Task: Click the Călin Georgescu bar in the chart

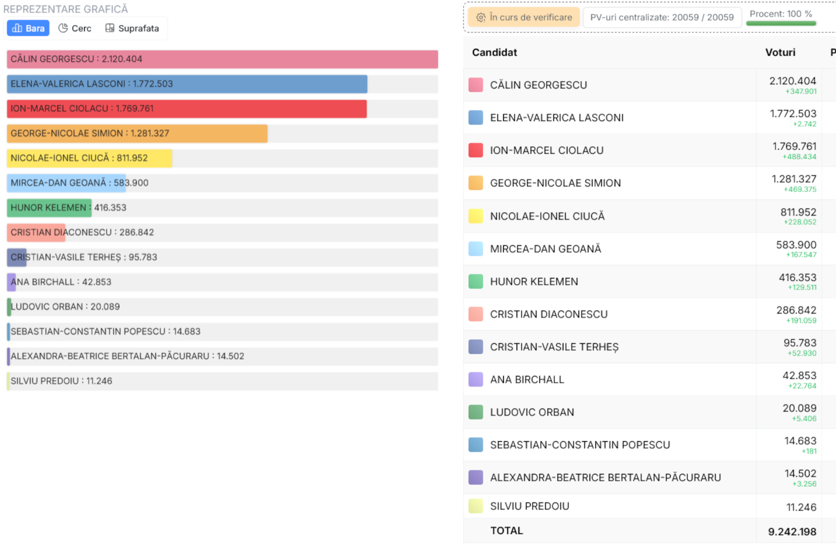Action: pyautogui.click(x=222, y=60)
